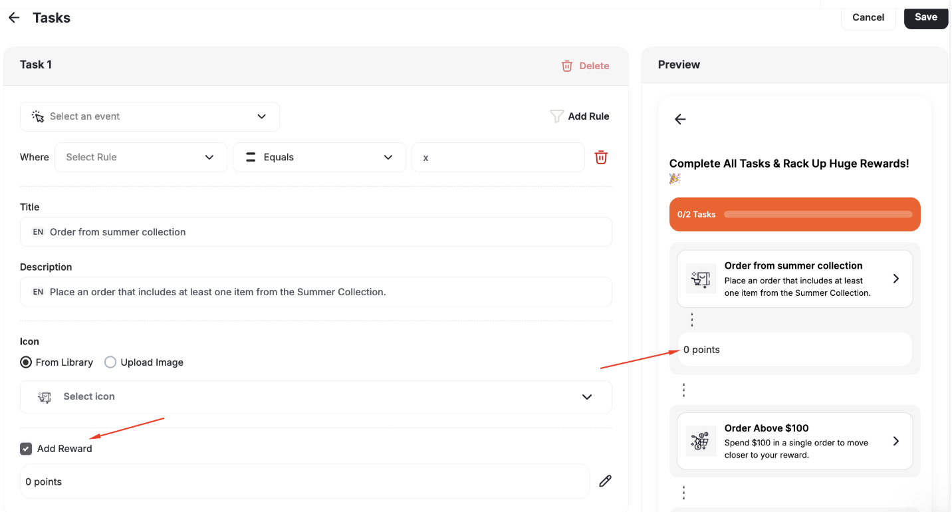
Task: Click the cart icon in Select icon field
Action: click(x=45, y=397)
